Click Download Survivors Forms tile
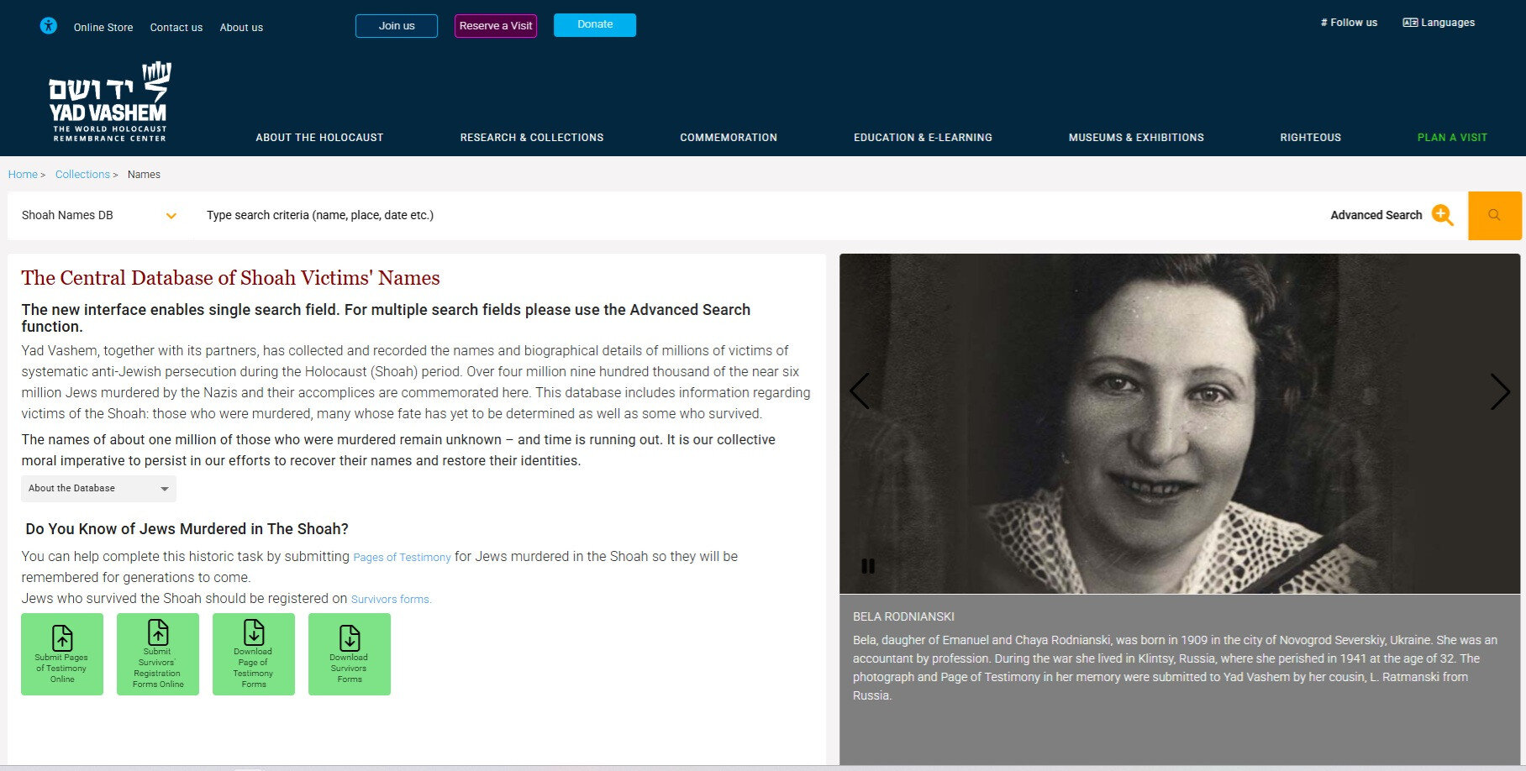 click(x=350, y=654)
